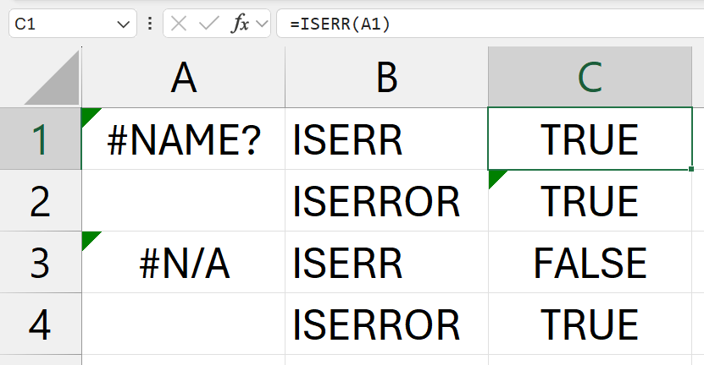The width and height of the screenshot is (704, 365).
Task: Select the row 3 header
Action: tap(40, 262)
